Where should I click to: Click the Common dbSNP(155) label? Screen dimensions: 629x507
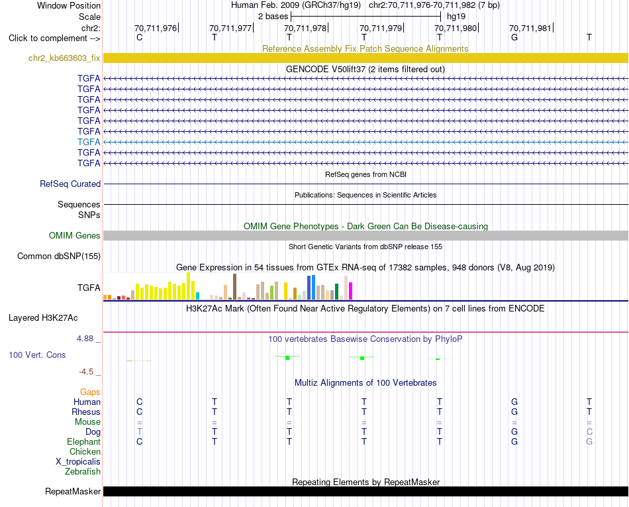tap(59, 256)
